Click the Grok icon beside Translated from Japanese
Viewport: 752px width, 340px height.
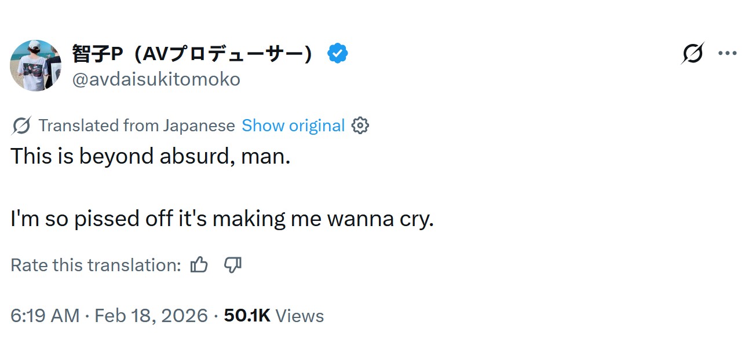tap(21, 125)
